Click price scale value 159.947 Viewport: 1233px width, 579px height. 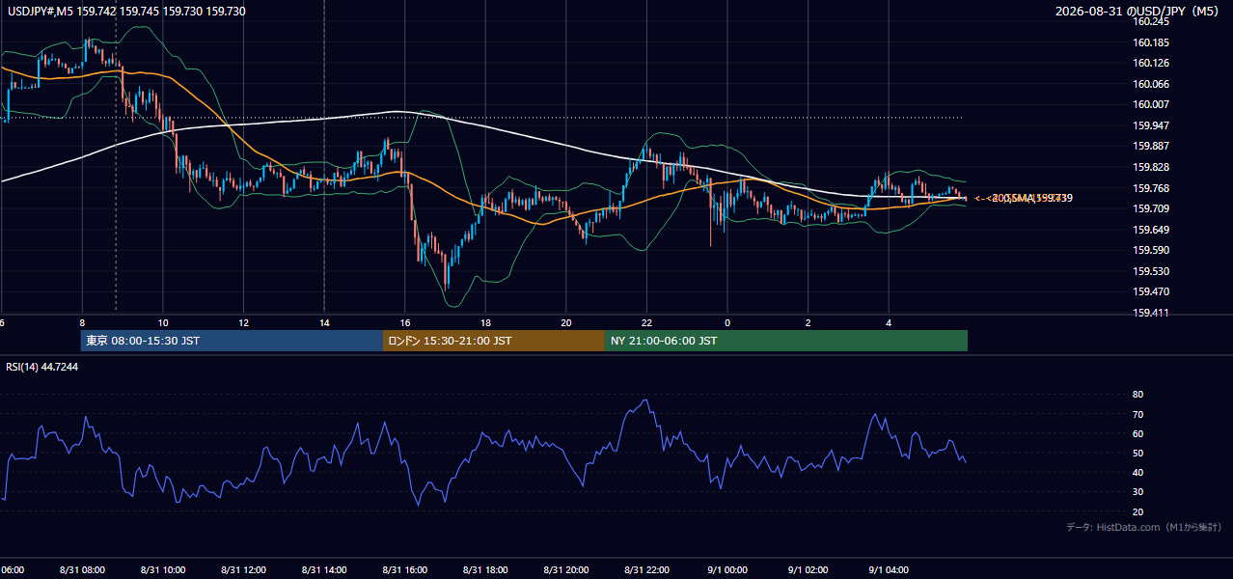coord(1152,125)
